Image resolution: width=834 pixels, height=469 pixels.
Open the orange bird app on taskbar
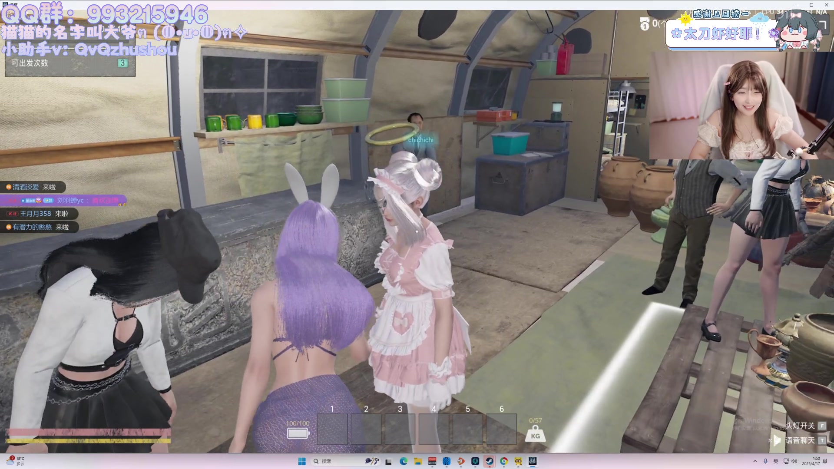461,461
